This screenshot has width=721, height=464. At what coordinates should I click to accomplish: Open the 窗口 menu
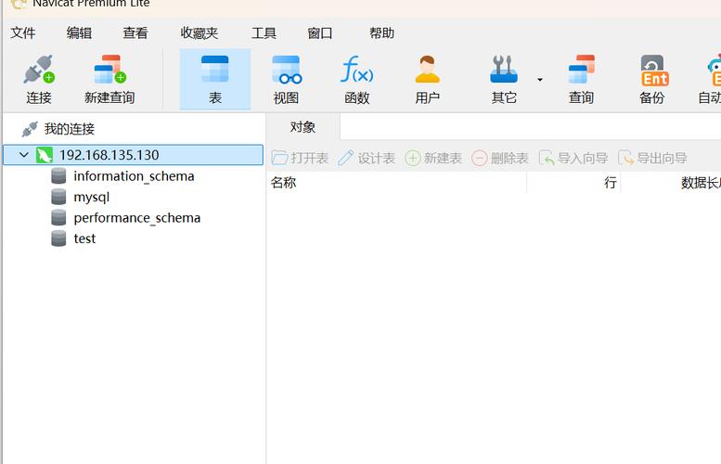320,32
